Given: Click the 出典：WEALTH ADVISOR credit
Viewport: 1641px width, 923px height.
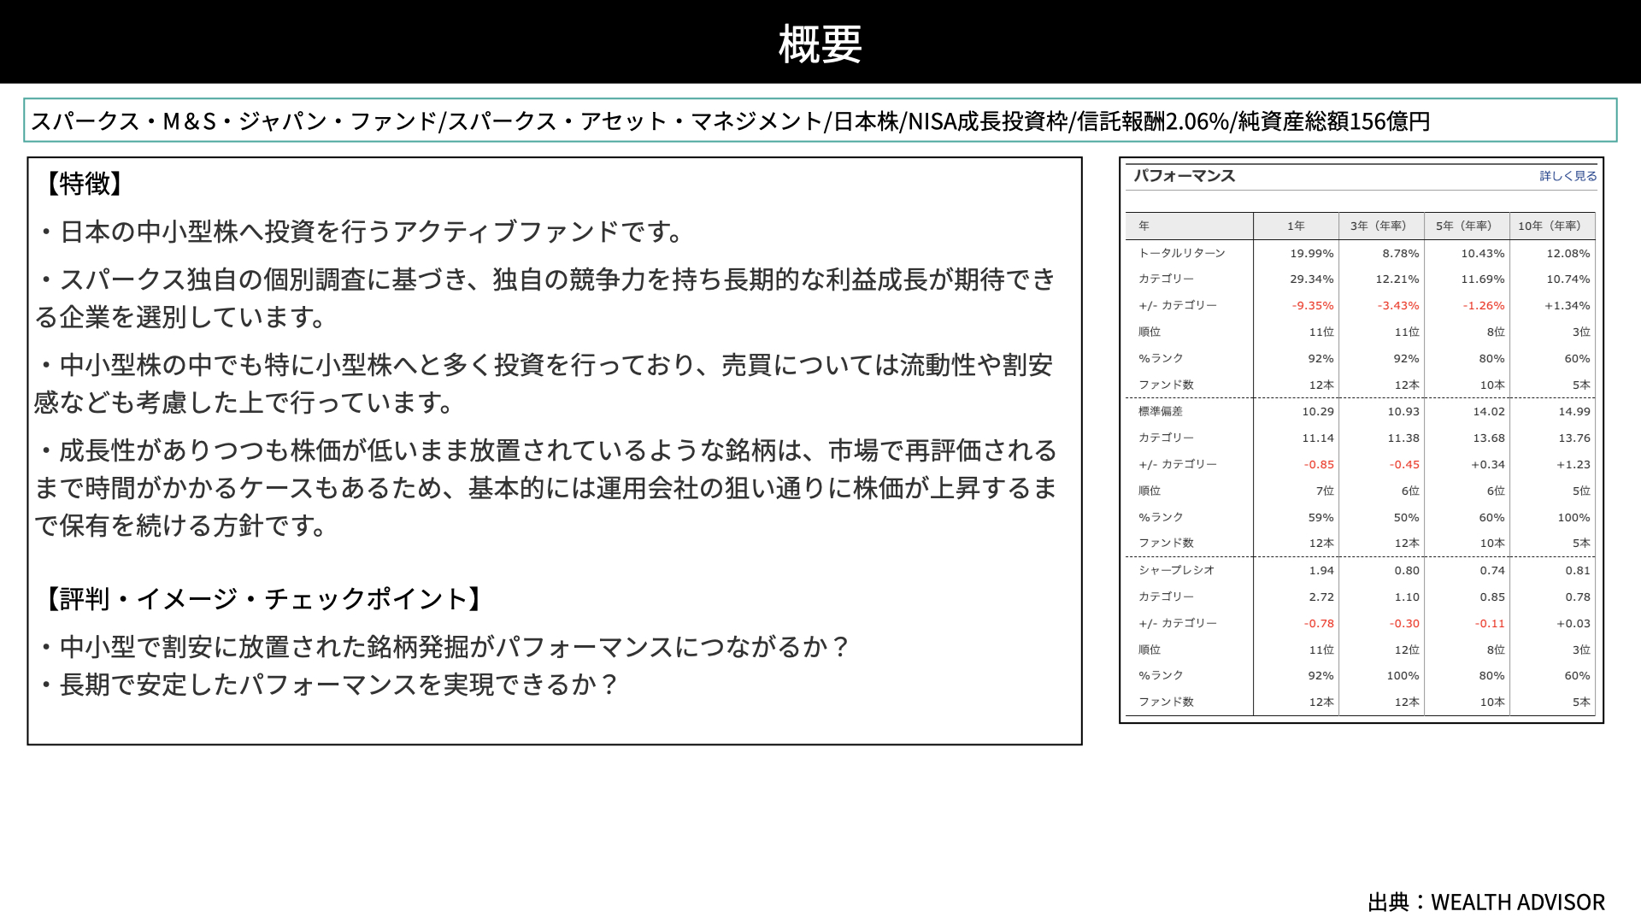Looking at the screenshot, I should click(x=1486, y=902).
